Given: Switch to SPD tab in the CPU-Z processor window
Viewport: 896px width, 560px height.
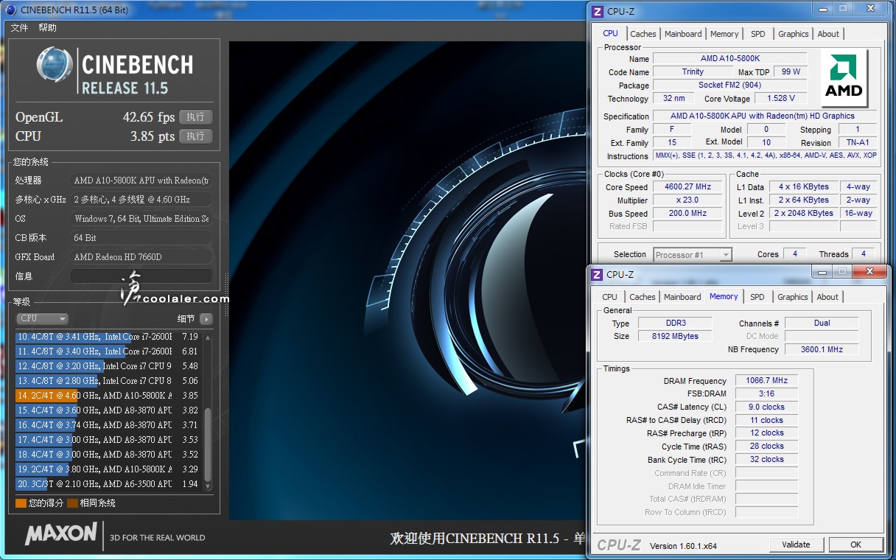Looking at the screenshot, I should [758, 34].
